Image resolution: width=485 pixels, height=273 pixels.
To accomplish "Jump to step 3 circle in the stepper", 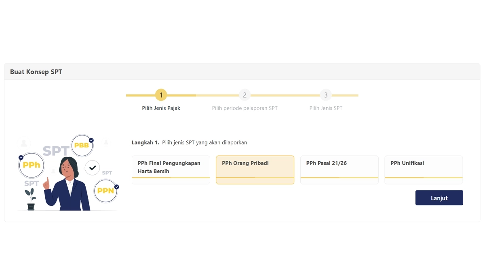I will pos(326,95).
